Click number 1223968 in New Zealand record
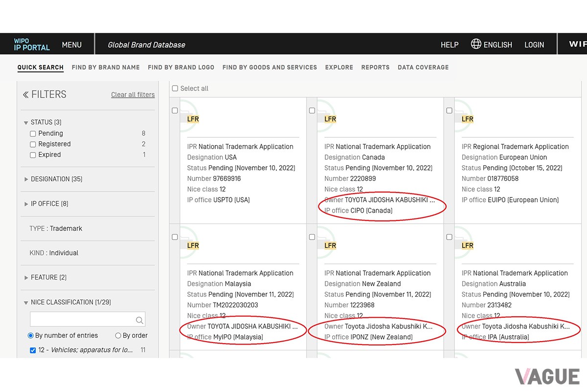 click(x=363, y=305)
